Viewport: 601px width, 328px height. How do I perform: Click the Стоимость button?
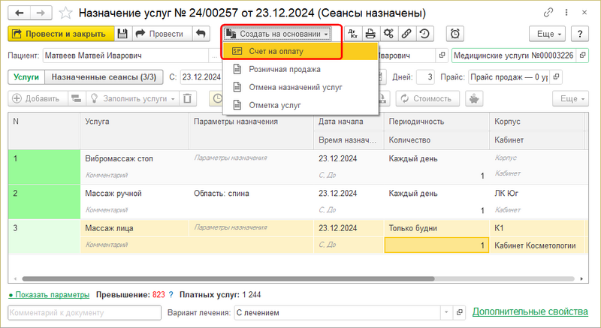pyautogui.click(x=427, y=99)
